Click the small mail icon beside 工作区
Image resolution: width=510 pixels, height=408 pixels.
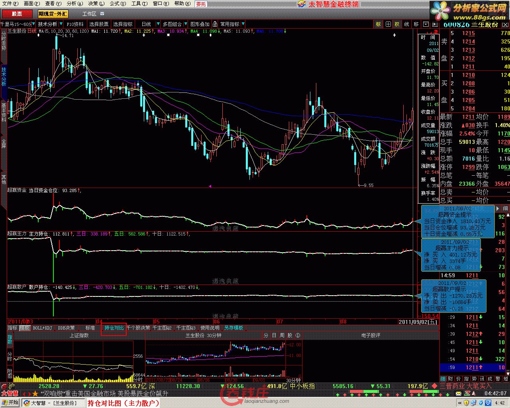click(102, 14)
